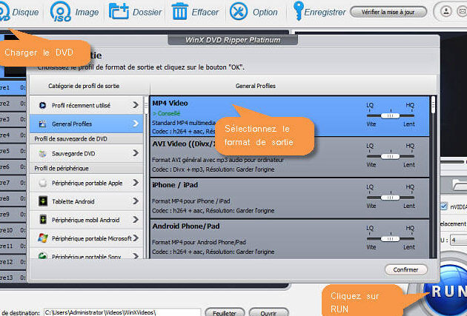Adjust the MP4 Video quality slider

point(390,115)
